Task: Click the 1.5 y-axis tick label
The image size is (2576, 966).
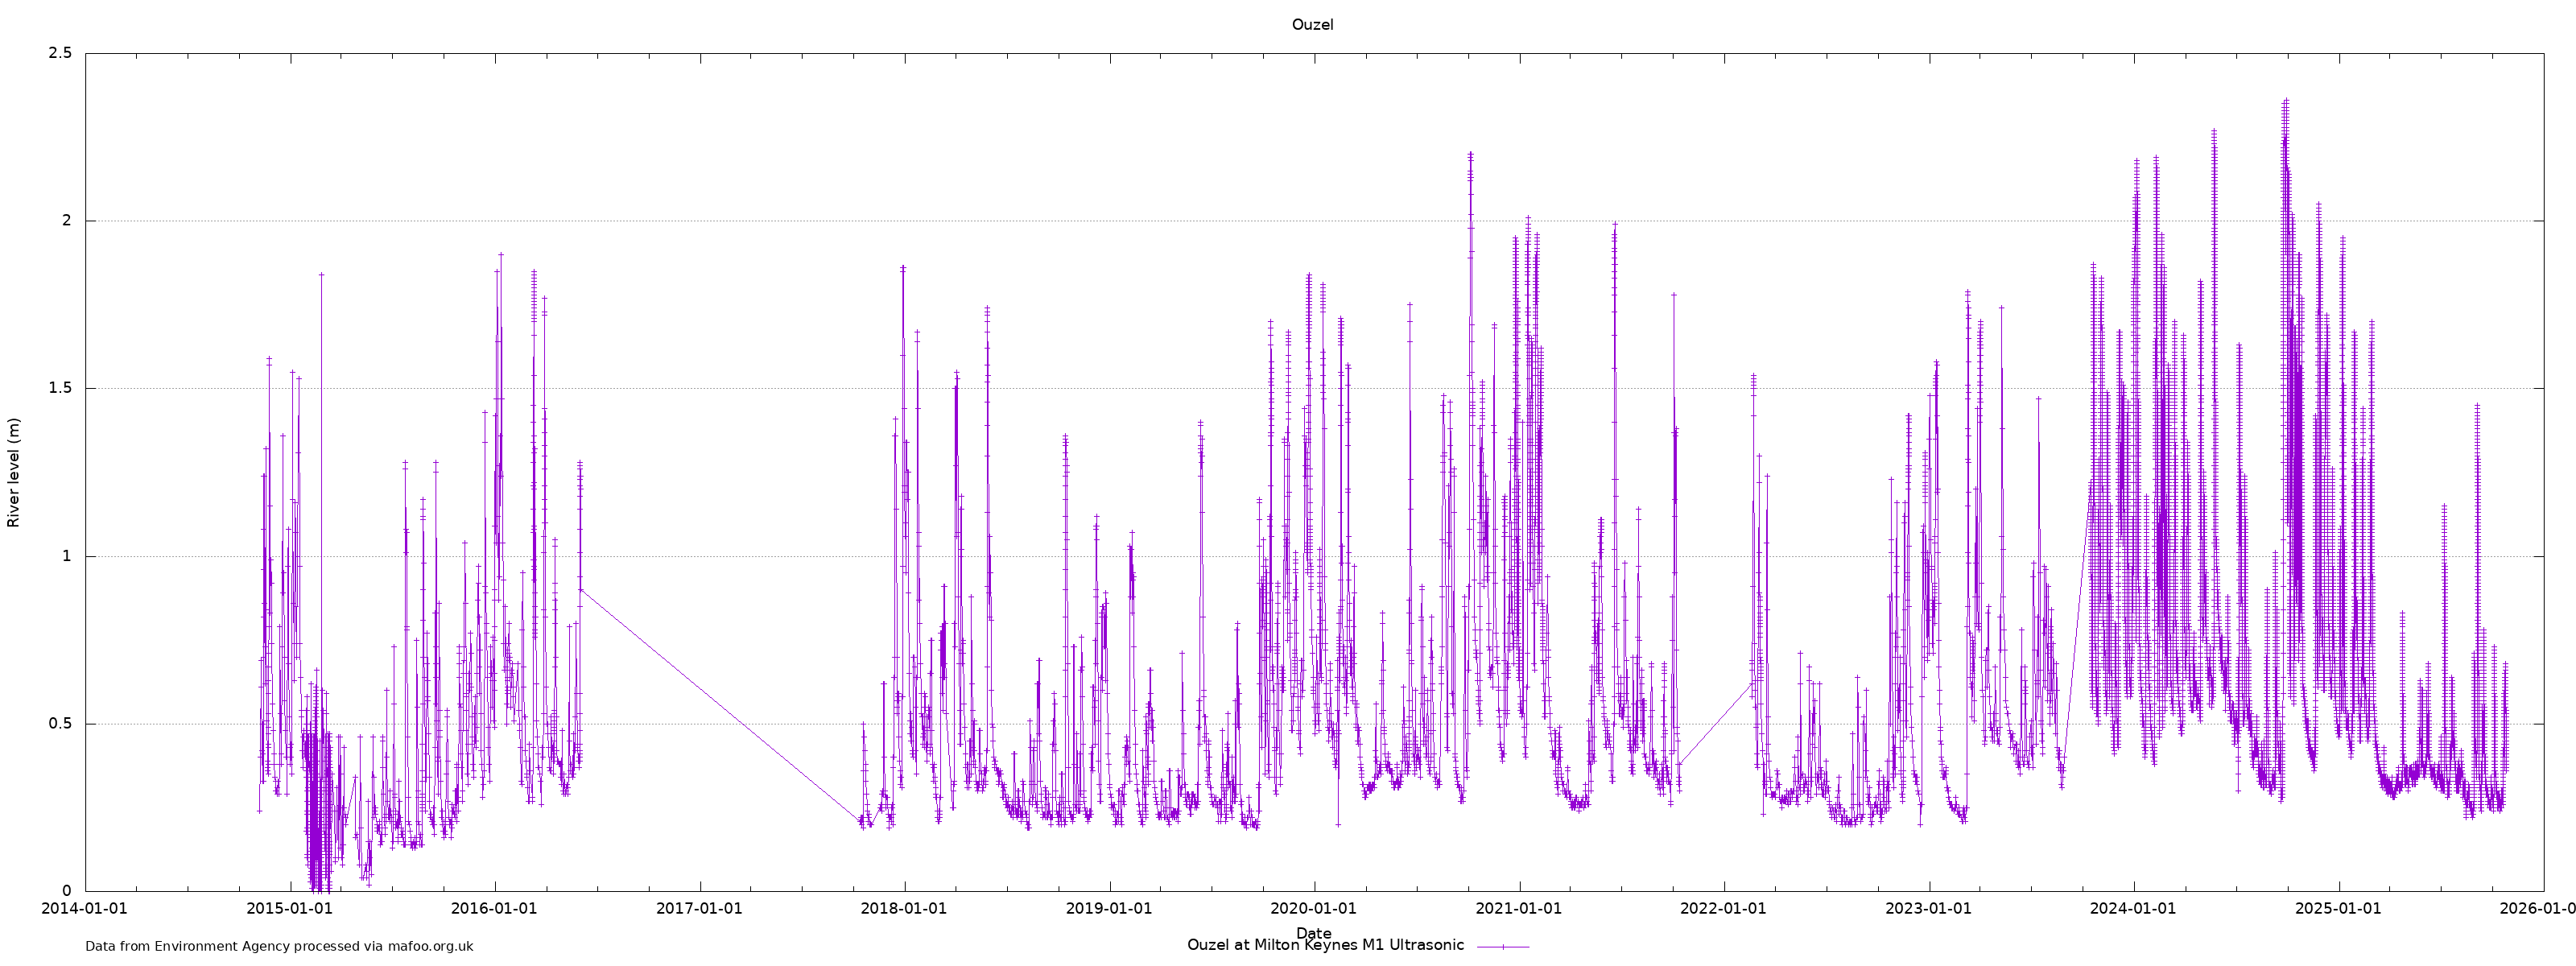Action: (x=60, y=388)
